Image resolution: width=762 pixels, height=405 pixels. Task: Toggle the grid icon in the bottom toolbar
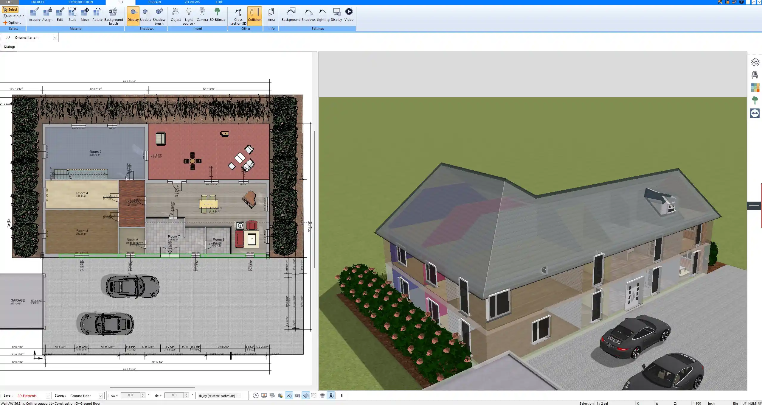322,395
